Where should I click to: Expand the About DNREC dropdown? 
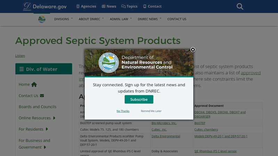pyautogui.click(x=91, y=19)
